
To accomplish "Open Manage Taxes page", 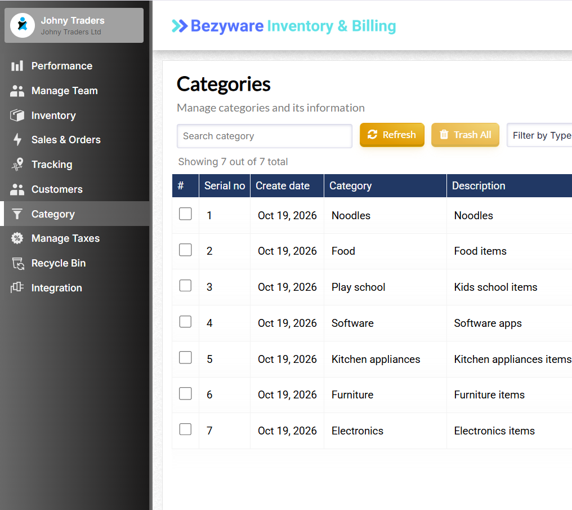I will (74, 238).
